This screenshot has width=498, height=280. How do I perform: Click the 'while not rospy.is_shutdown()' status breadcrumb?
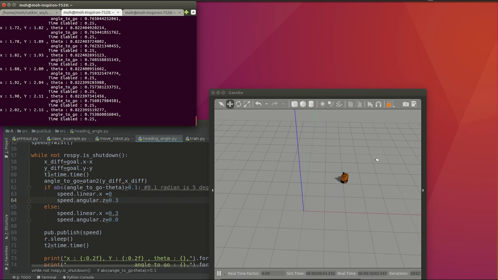[x=61, y=270]
